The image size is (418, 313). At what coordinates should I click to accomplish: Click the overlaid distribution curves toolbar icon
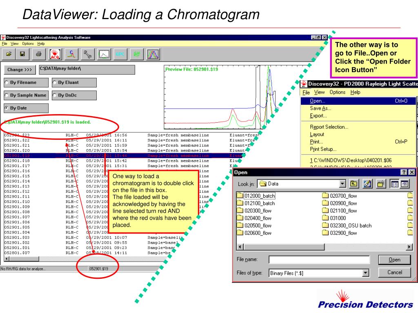[x=153, y=54]
